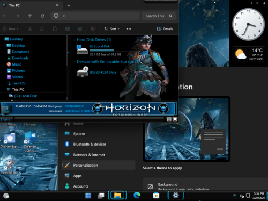
Task: Switch to large thumbnails view icon
Action: point(175,119)
